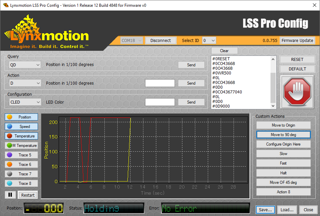Pause the graph with the pause icon
This screenshot has height=216, width=320.
tap(10, 195)
